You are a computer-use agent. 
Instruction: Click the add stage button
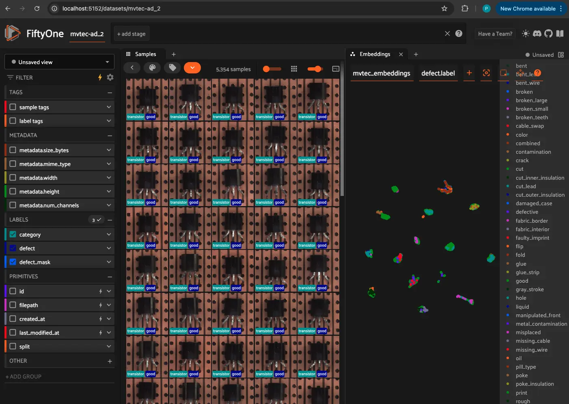click(131, 34)
